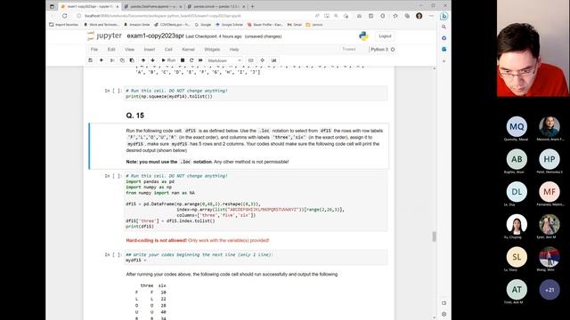The image size is (570, 320).
Task: Open Edge sidebar settings gear icon
Action: tap(444, 314)
